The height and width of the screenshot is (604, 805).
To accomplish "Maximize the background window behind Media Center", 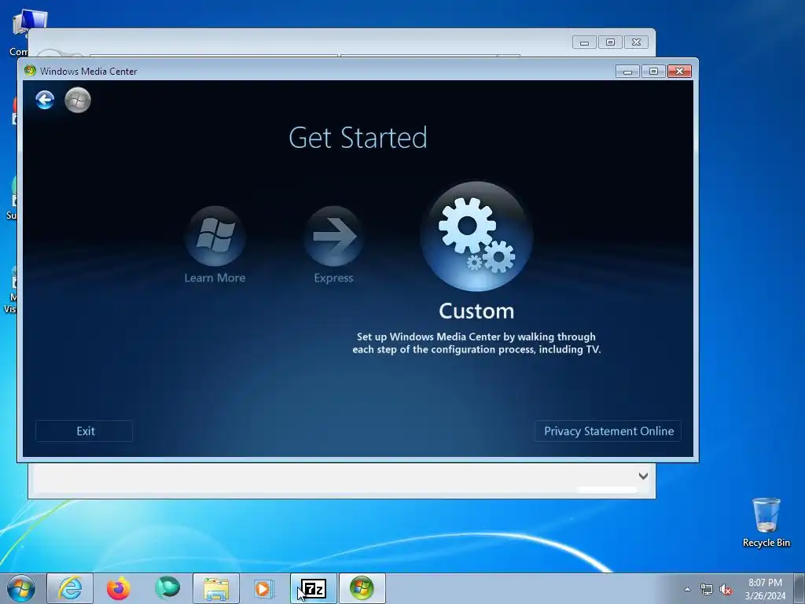I will [610, 42].
